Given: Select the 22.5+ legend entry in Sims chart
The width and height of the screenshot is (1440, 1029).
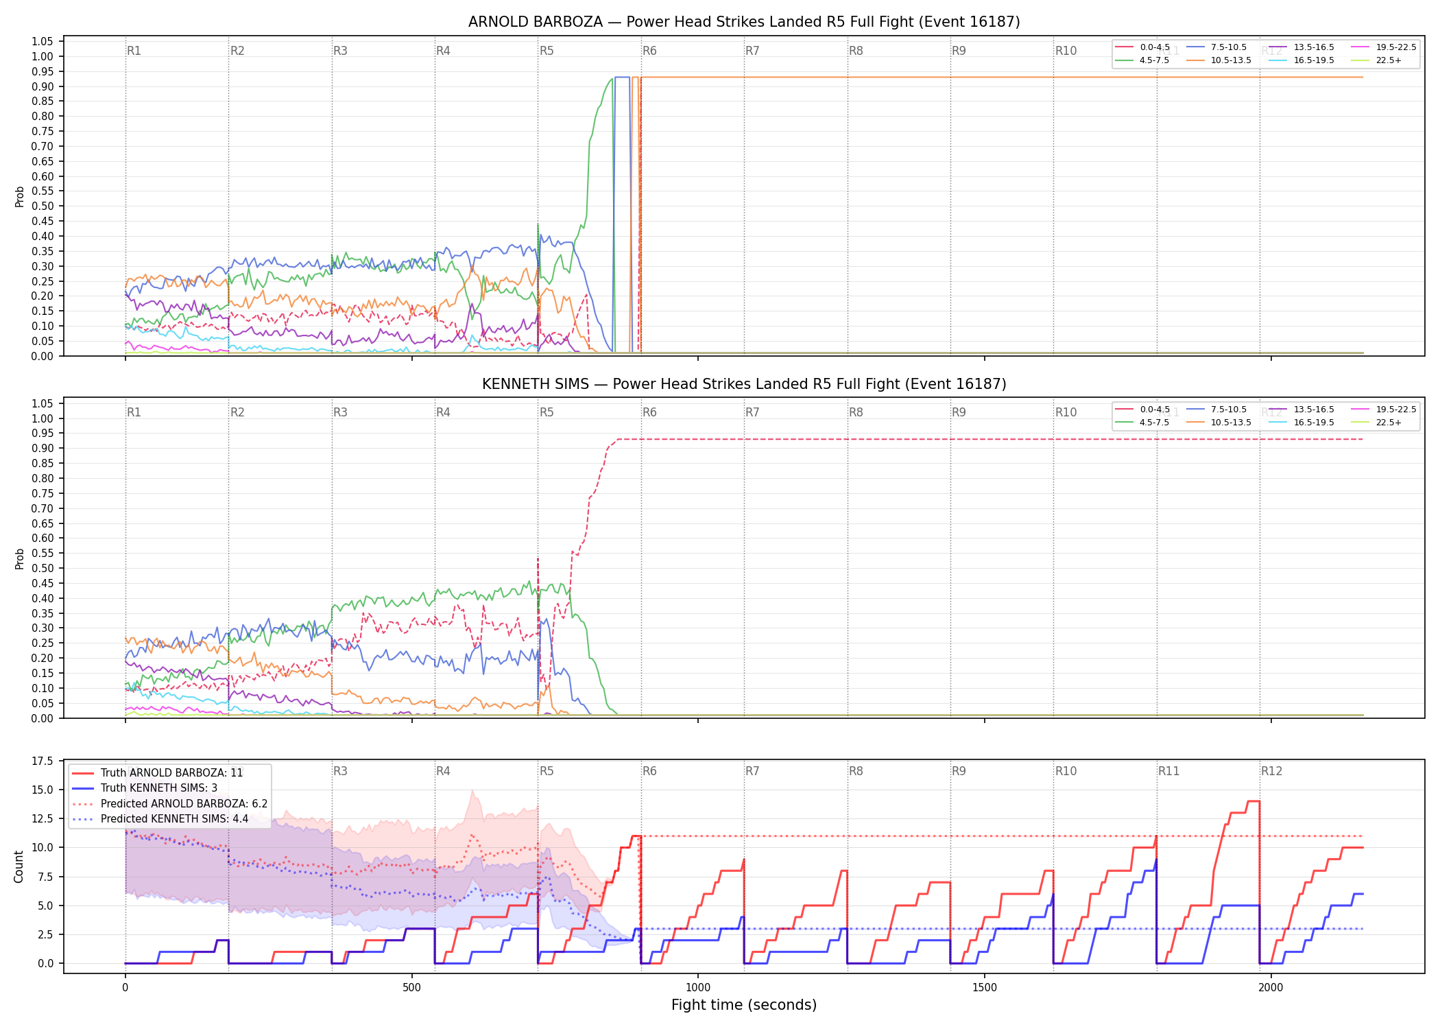Looking at the screenshot, I should click(1376, 423).
